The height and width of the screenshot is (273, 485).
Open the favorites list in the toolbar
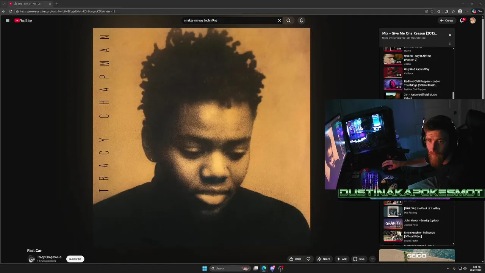(x=453, y=11)
